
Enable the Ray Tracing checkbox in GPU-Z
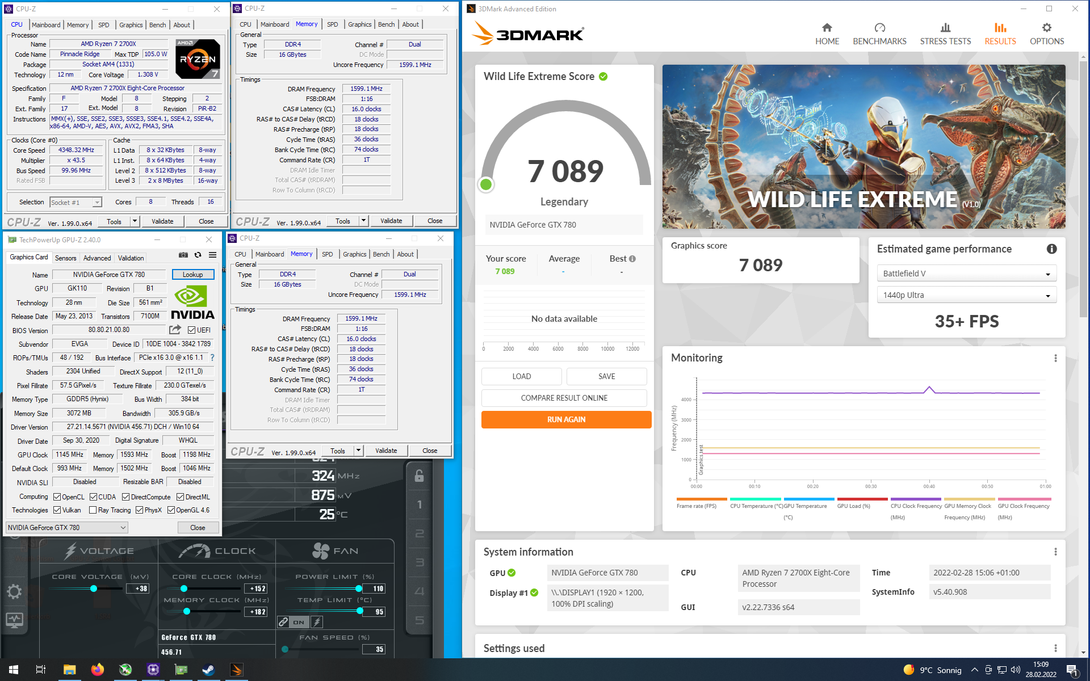coord(93,510)
